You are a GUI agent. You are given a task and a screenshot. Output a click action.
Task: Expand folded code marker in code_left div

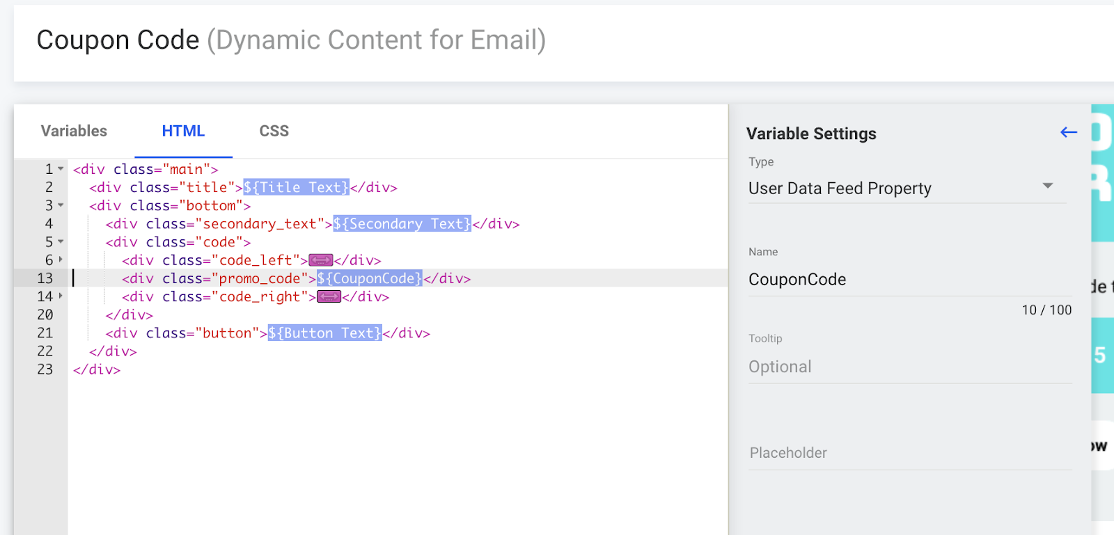point(320,260)
